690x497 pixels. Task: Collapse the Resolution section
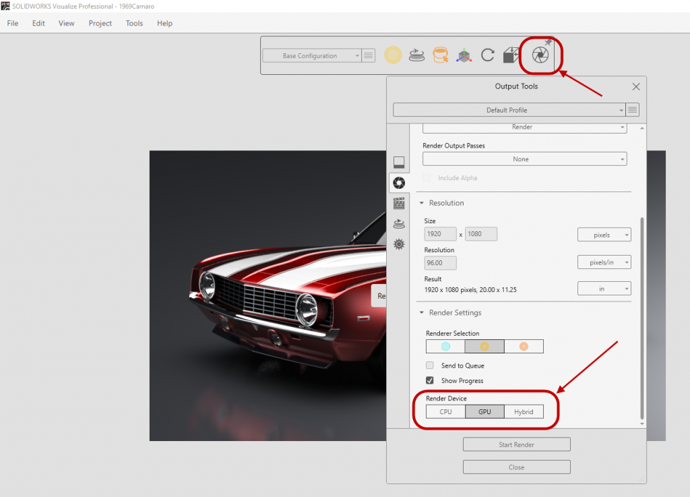pyautogui.click(x=422, y=203)
